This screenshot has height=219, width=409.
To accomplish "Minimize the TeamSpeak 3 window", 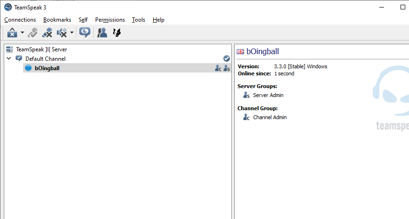I will (x=382, y=8).
